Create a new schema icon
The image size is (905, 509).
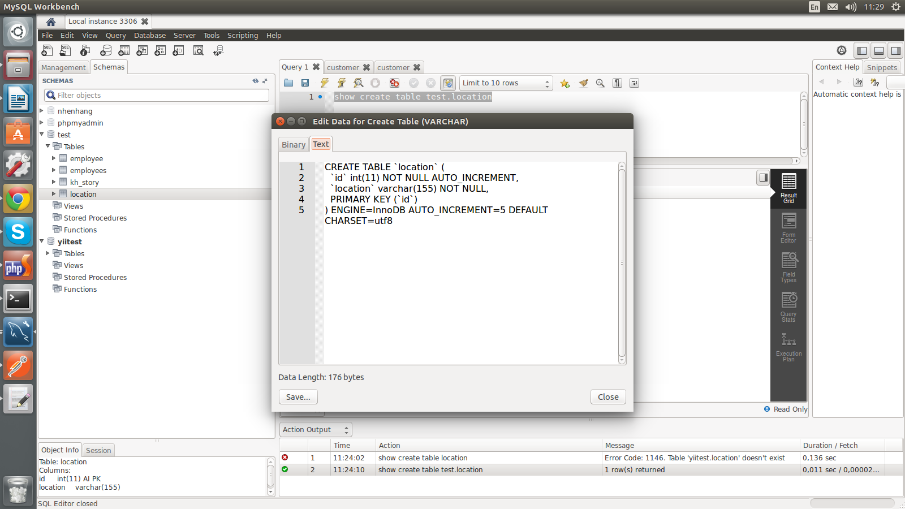[106, 51]
